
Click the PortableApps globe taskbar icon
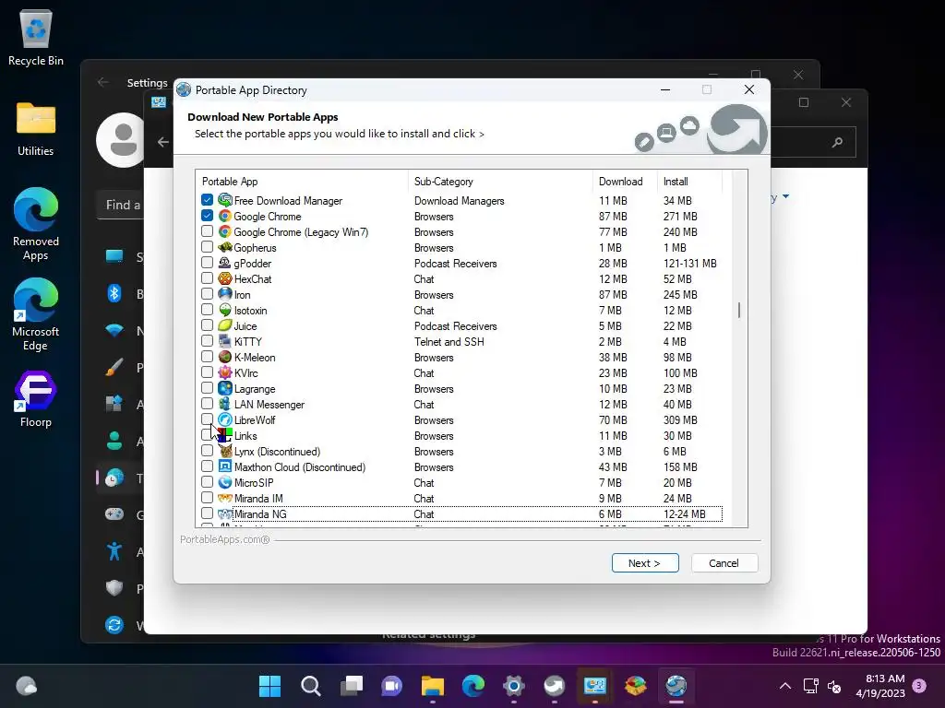coord(676,686)
